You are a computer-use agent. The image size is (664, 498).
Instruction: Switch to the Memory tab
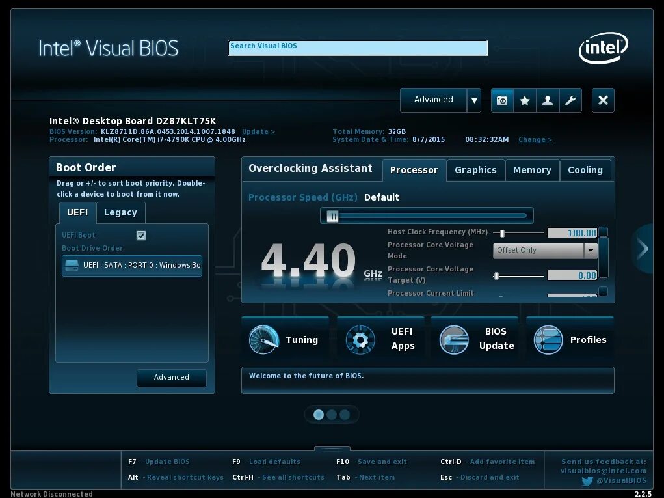532,171
